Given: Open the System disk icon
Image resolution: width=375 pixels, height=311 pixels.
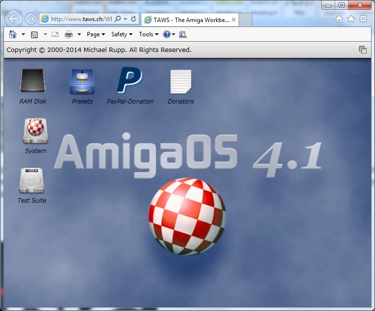Looking at the screenshot, I should [x=35, y=131].
